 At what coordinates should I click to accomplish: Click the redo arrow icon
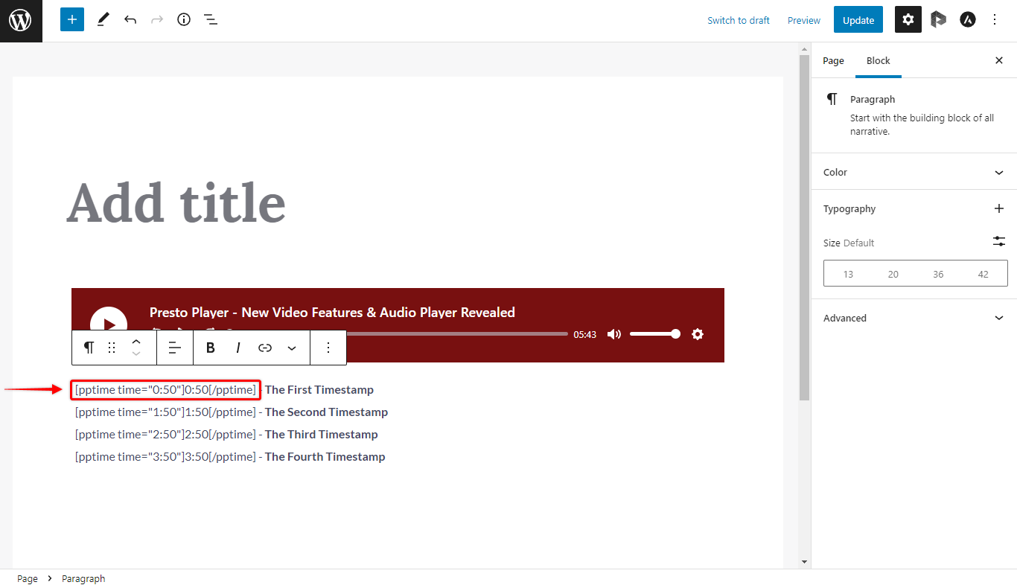(x=157, y=20)
